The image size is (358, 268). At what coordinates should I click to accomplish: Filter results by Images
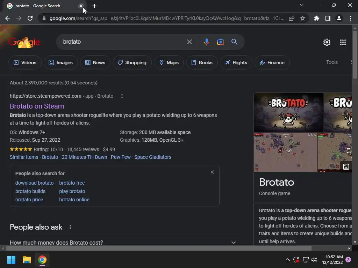(61, 62)
